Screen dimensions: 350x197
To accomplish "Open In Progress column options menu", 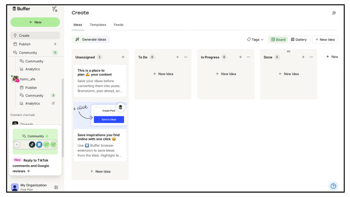I will point(248,57).
